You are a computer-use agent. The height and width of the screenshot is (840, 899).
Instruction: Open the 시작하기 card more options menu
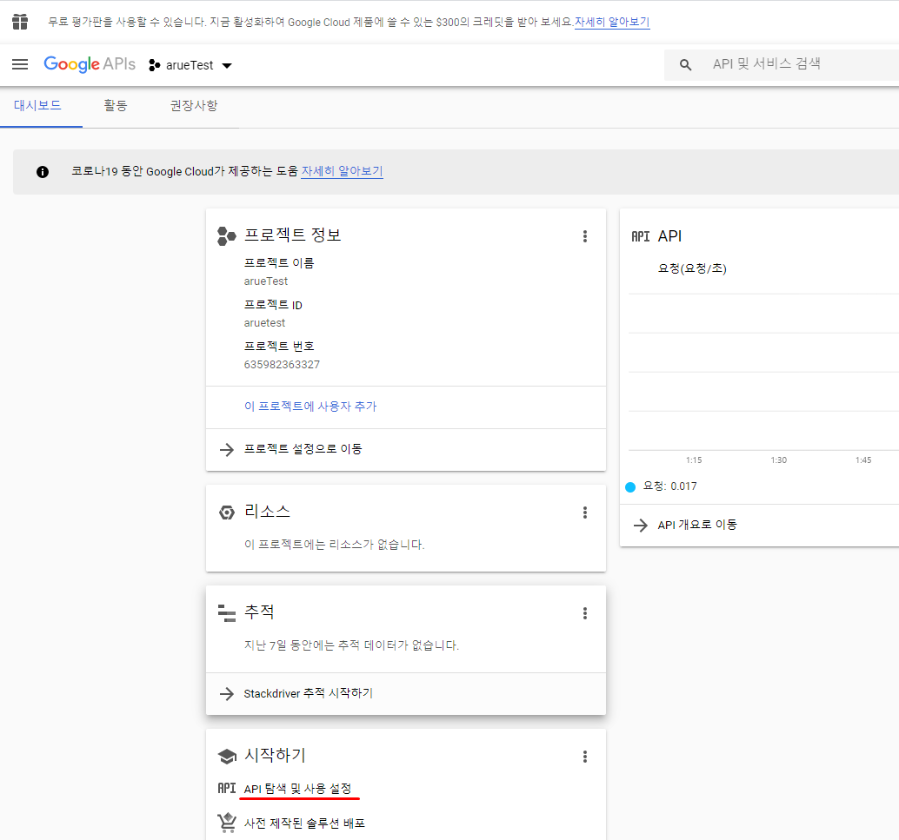(585, 757)
